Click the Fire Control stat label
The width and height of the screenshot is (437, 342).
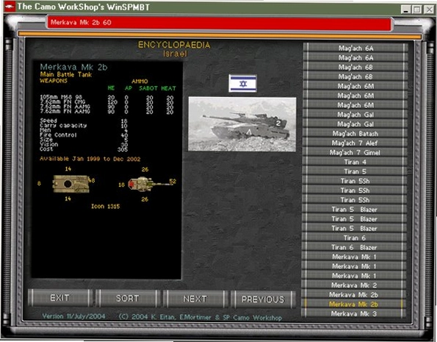pos(58,135)
